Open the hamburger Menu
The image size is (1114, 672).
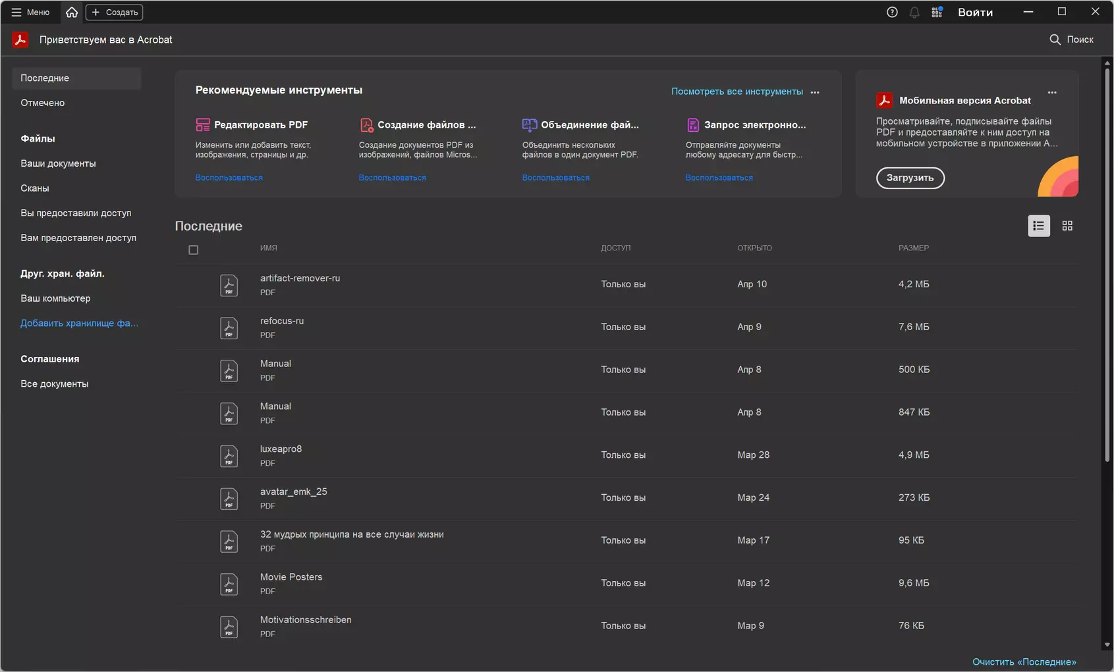tap(30, 12)
